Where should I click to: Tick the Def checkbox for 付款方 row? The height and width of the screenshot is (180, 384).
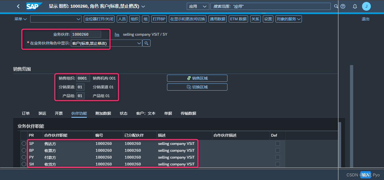click(x=278, y=157)
